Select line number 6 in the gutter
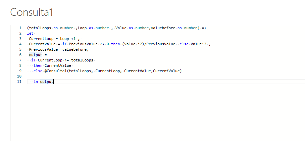This screenshot has height=141, width=305. pyautogui.click(x=20, y=55)
